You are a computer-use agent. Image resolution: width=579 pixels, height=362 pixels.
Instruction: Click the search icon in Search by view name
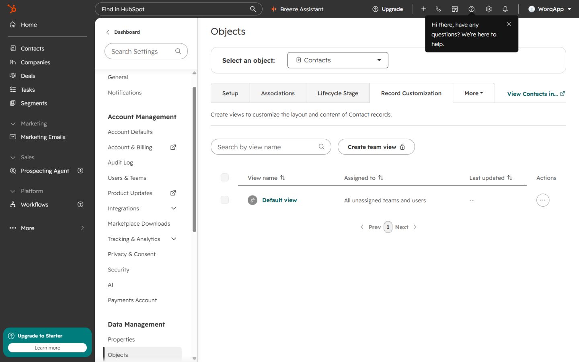pyautogui.click(x=322, y=147)
